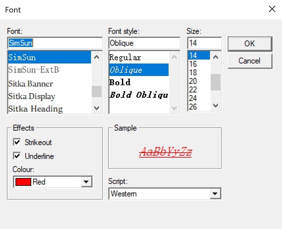This screenshot has width=282, height=229.
Task: Choose Regular font style
Action: (x=131, y=57)
